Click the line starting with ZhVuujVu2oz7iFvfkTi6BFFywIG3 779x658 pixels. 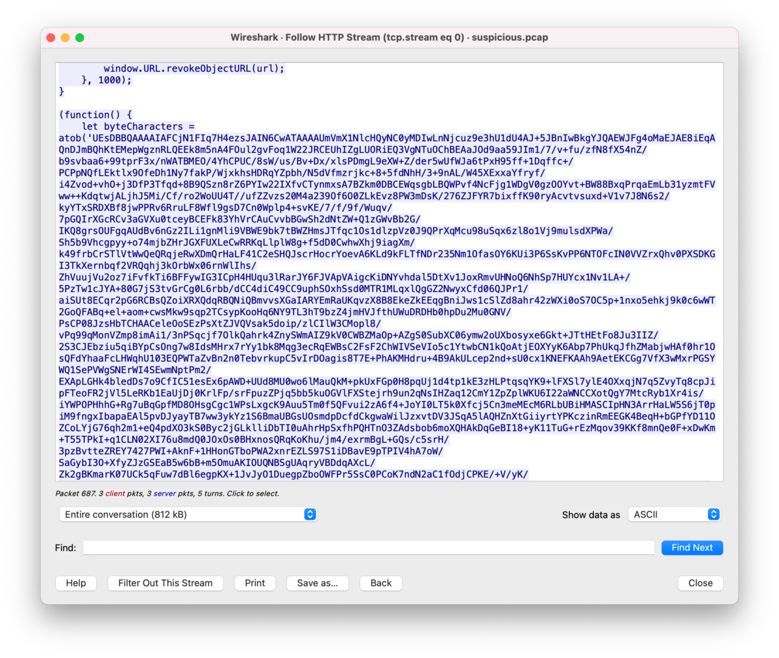(x=344, y=277)
